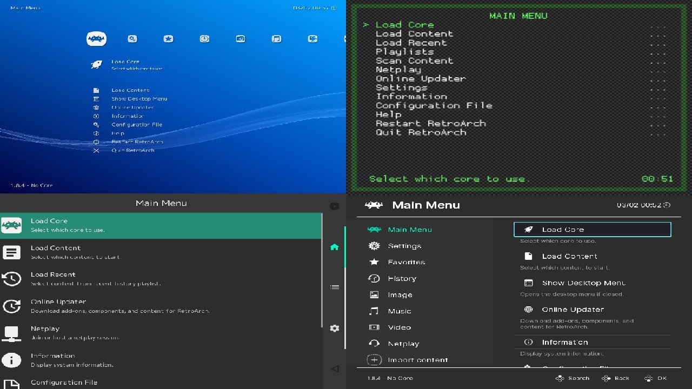The image size is (692, 389).
Task: Click the Search hint in Ozone footer
Action: tap(573, 378)
